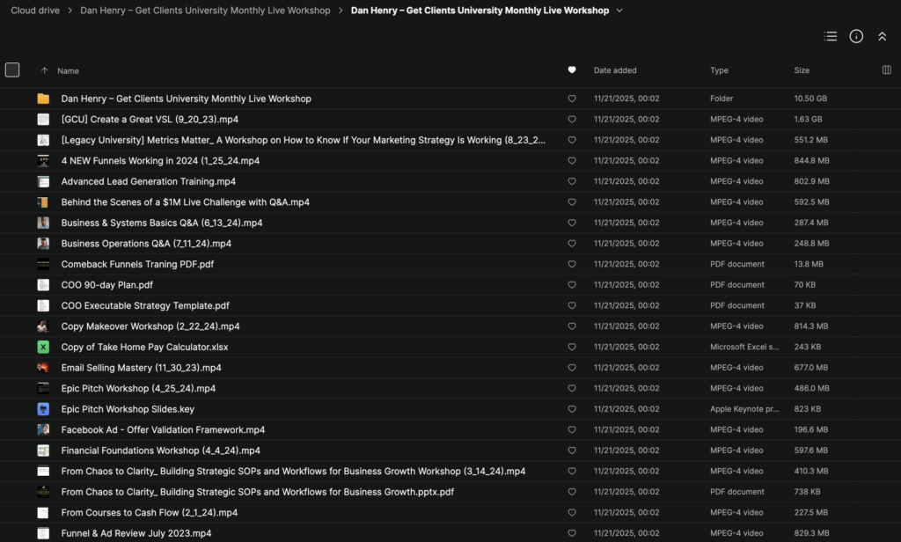Sort the list by Type column
Viewport: 901px width, 542px height.
719,70
